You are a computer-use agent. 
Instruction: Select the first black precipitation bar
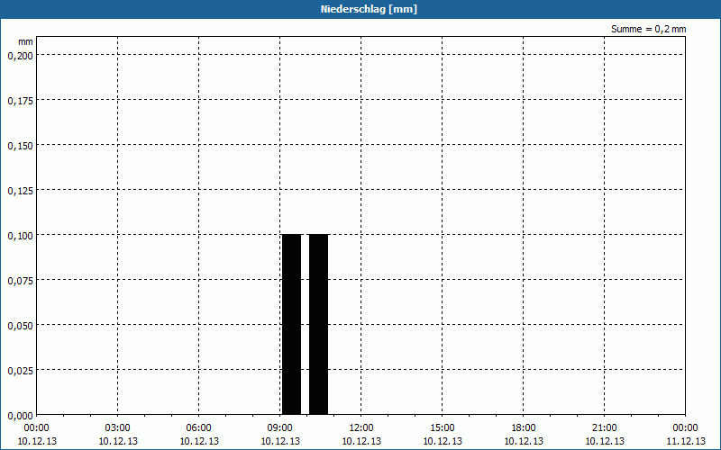pos(291,324)
